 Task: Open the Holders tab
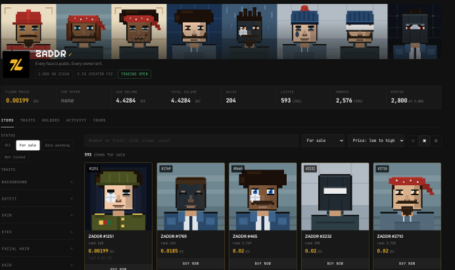(x=50, y=120)
